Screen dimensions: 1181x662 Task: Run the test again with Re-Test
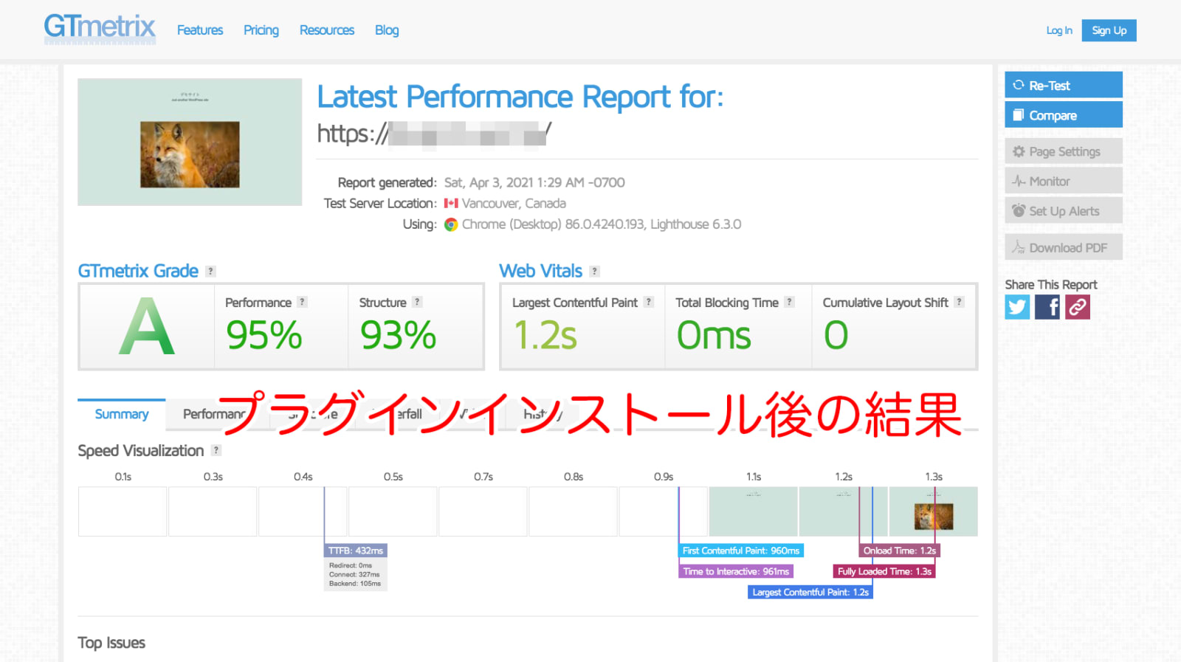click(x=1064, y=85)
